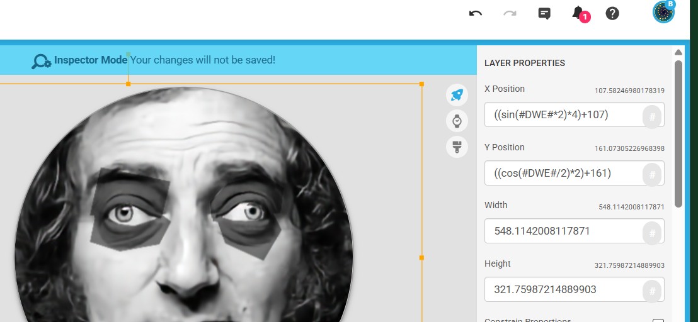Click the top-center selection handle
Screen dimensions: 698x322
[129, 84]
